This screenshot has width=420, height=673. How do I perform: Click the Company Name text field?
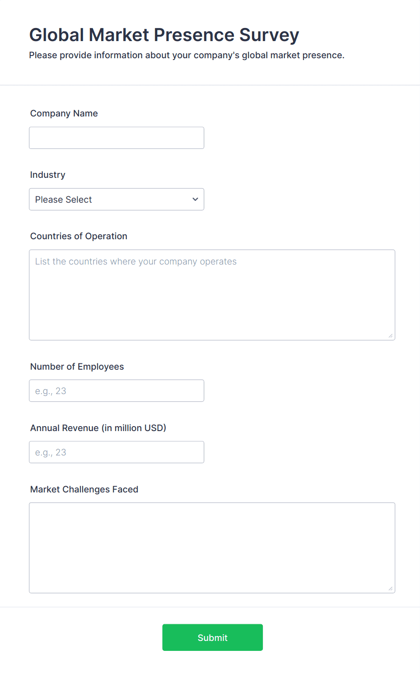117,138
